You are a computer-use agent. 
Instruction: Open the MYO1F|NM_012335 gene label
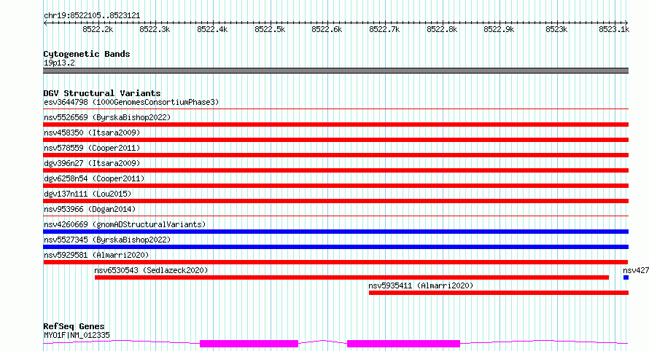point(77,335)
